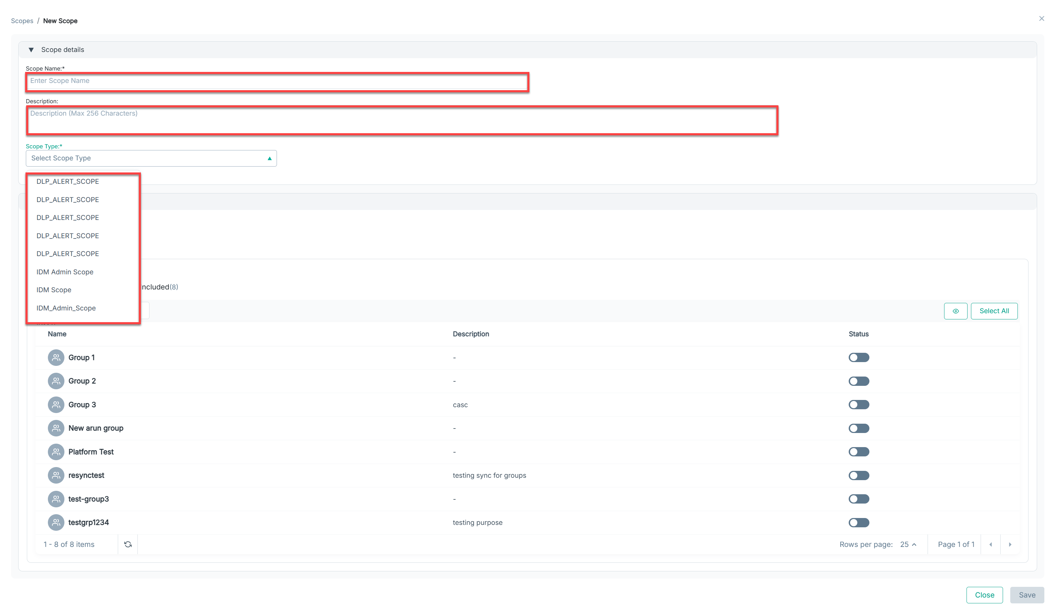Viewport: 1054px width, 613px height.
Task: Choose IDM Admin Scope from the list
Action: pos(65,272)
